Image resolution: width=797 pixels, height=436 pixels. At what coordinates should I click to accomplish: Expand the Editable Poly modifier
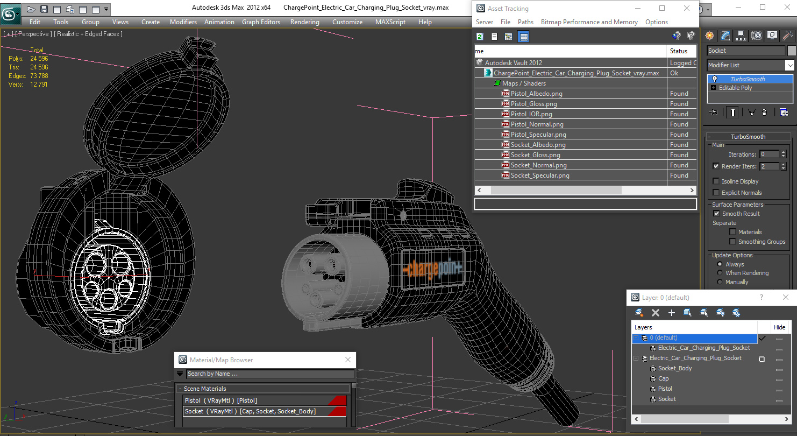(713, 88)
